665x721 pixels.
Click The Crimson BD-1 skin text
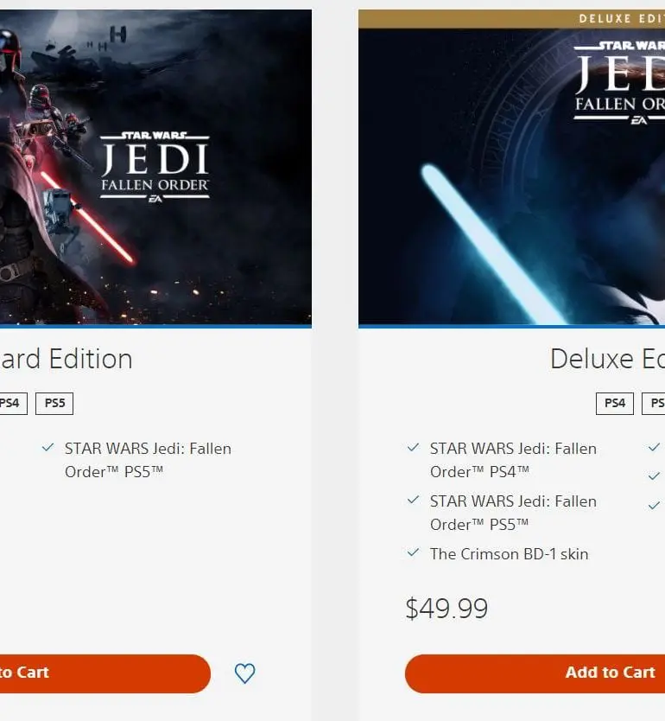(x=509, y=554)
